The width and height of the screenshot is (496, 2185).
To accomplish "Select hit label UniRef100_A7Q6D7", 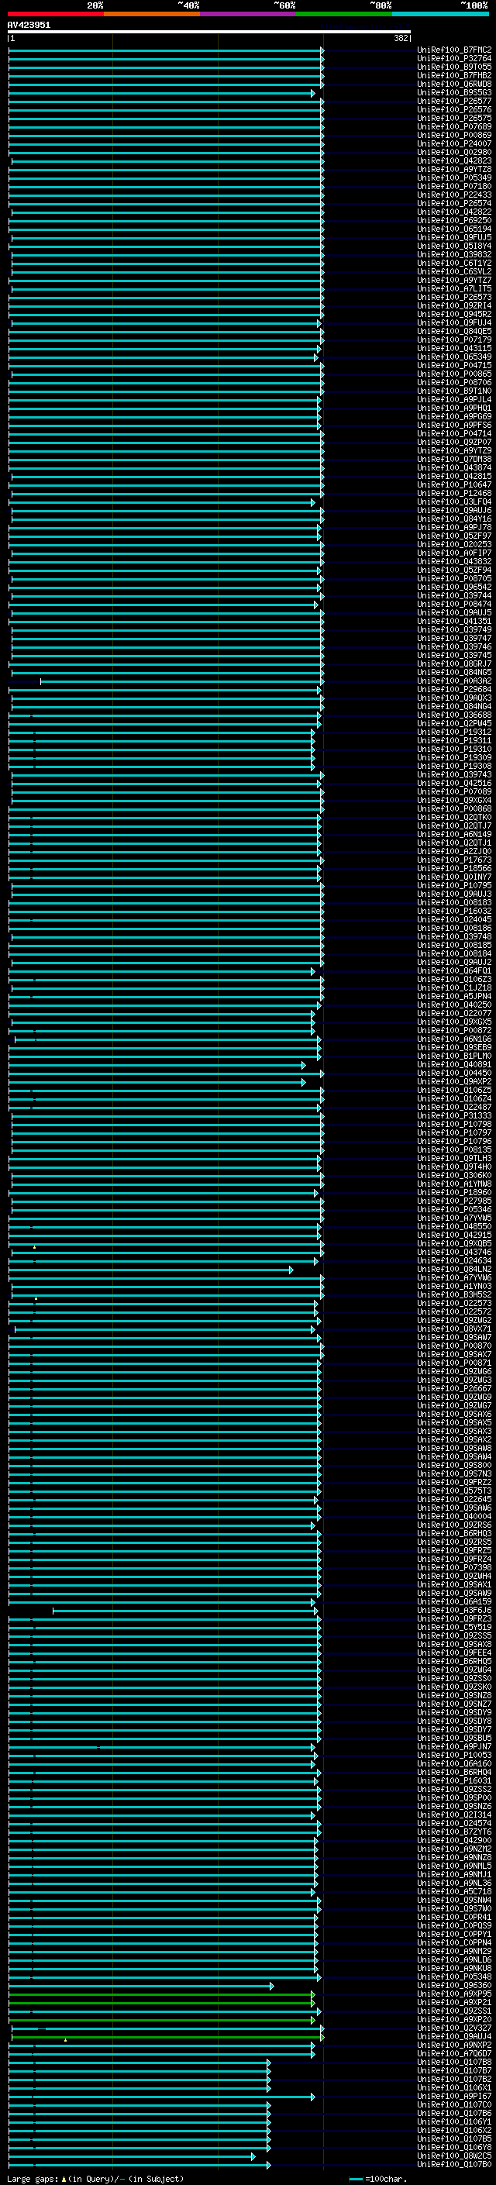I will pos(454,2052).
